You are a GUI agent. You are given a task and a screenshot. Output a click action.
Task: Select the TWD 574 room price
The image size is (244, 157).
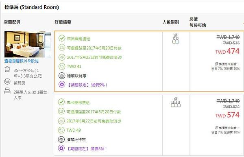click(227, 115)
